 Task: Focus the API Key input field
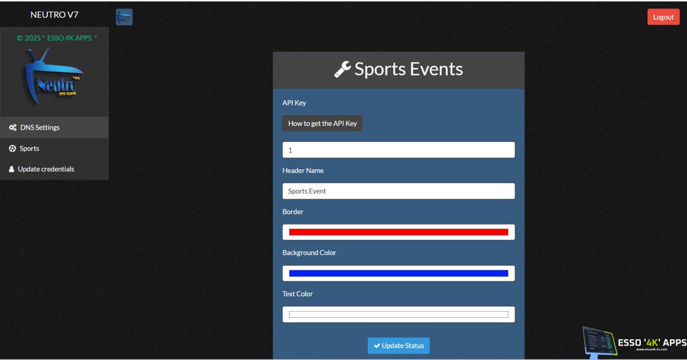[x=398, y=150]
